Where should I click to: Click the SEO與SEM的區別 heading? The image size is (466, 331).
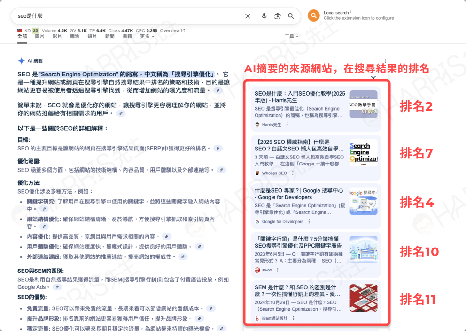click(x=41, y=271)
